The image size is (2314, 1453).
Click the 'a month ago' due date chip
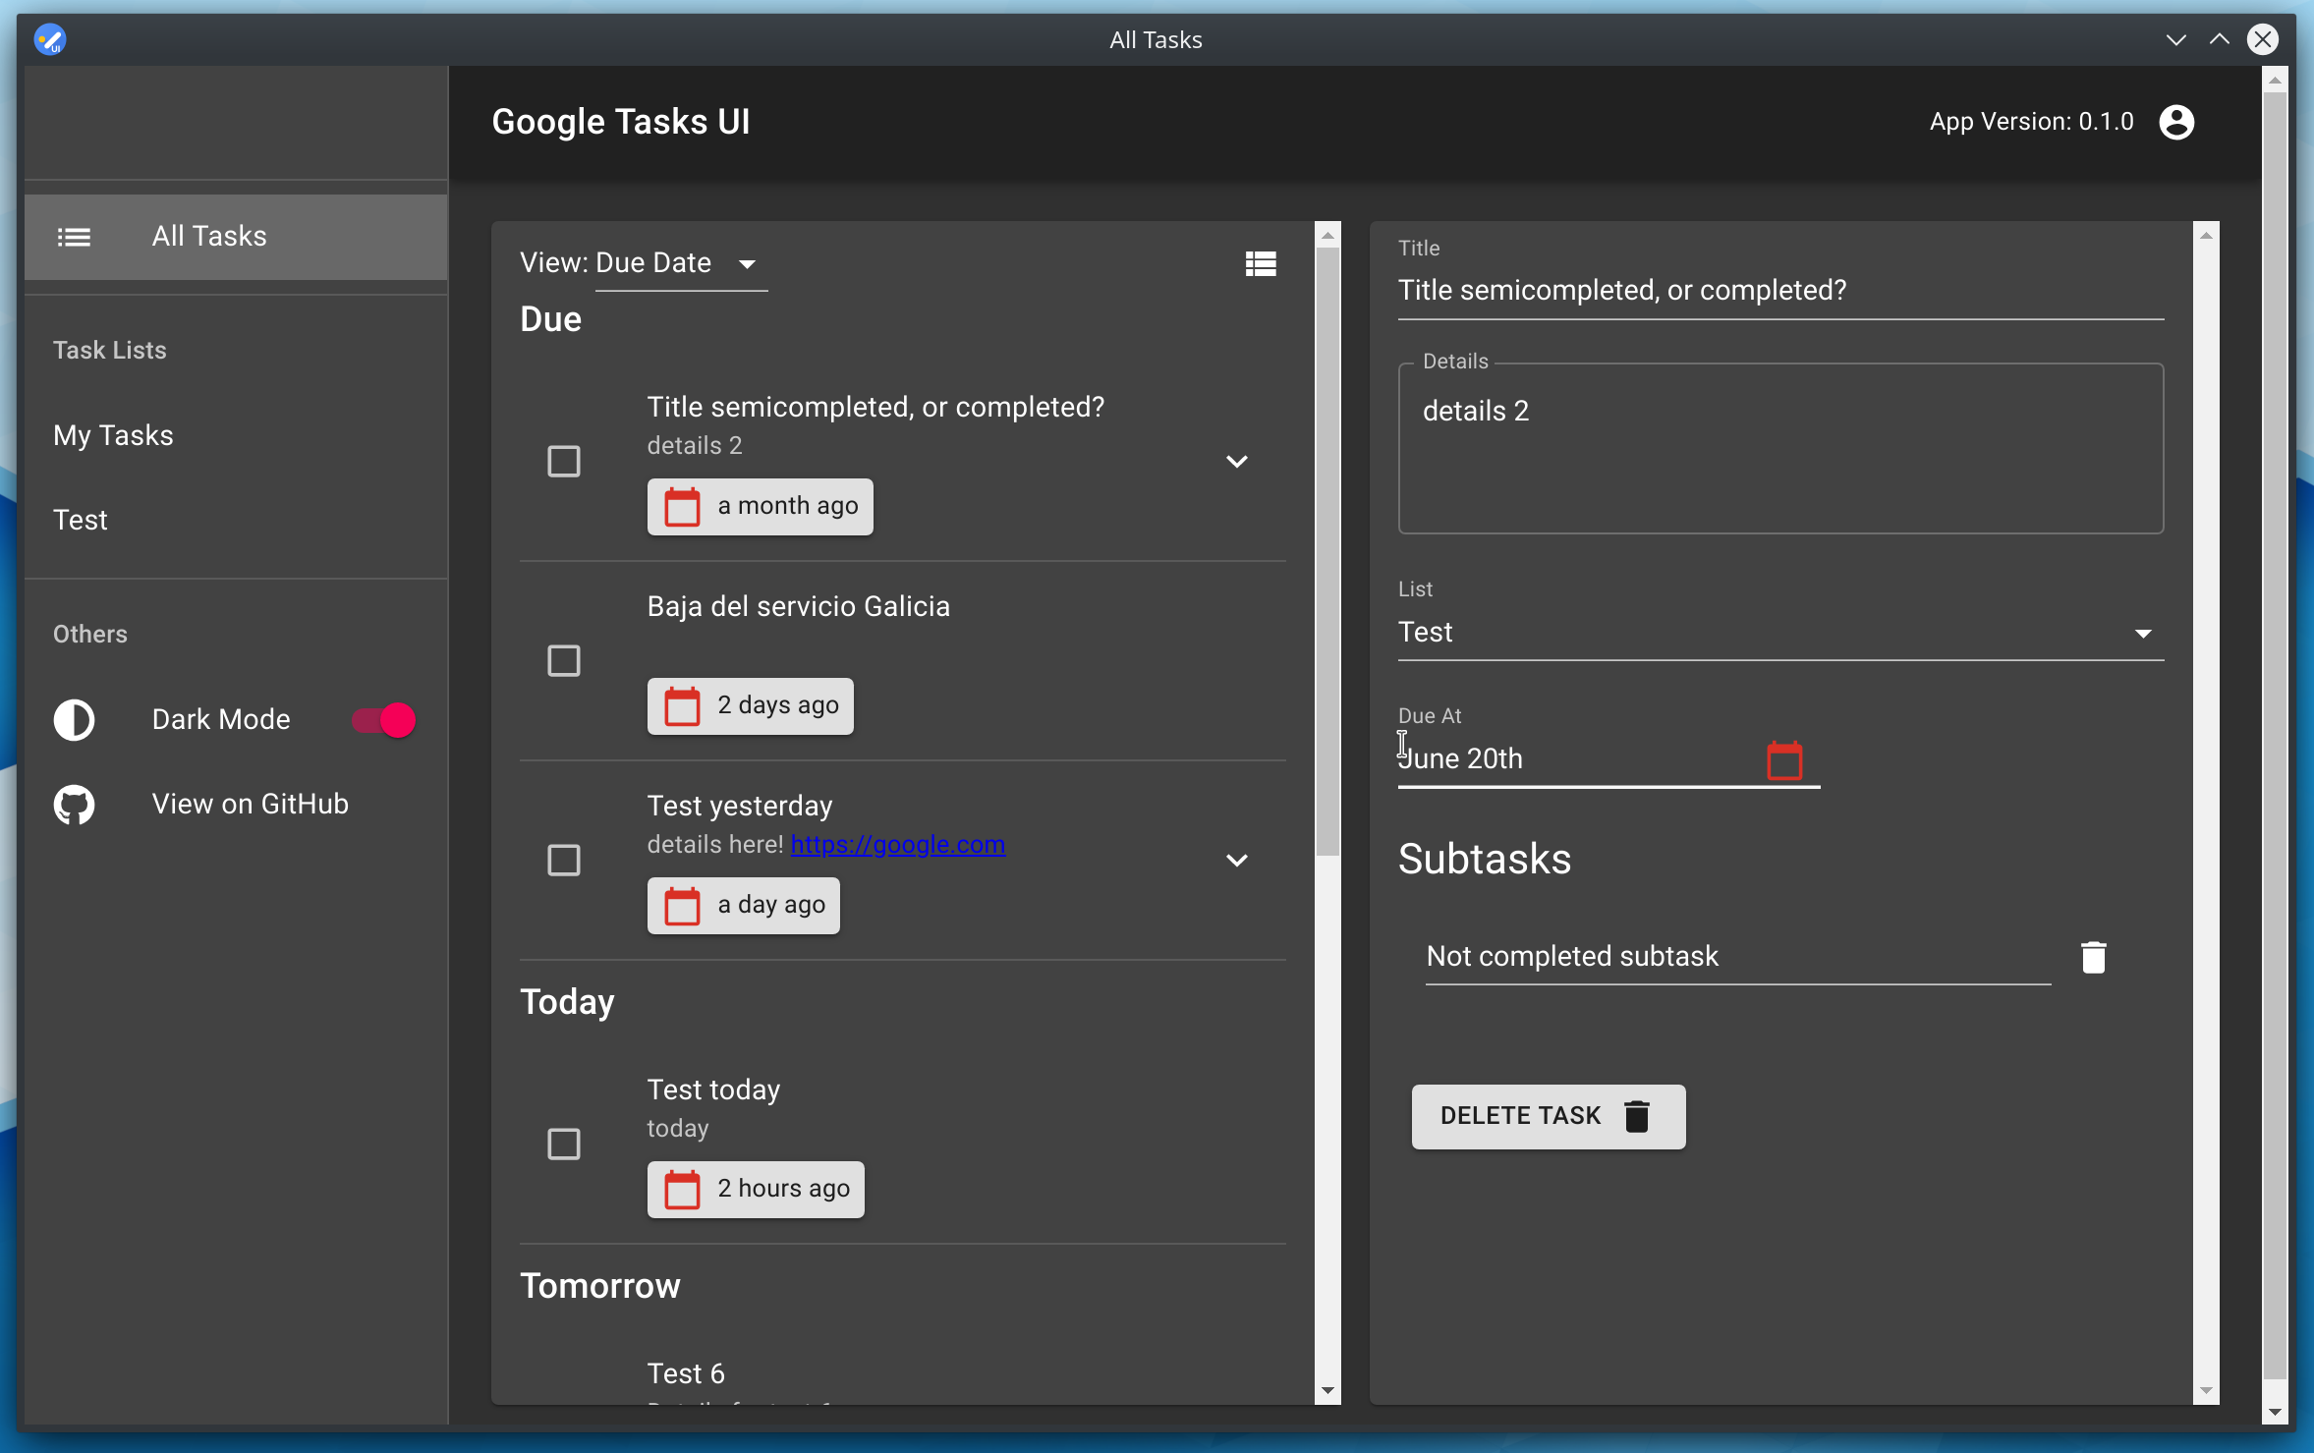click(760, 507)
